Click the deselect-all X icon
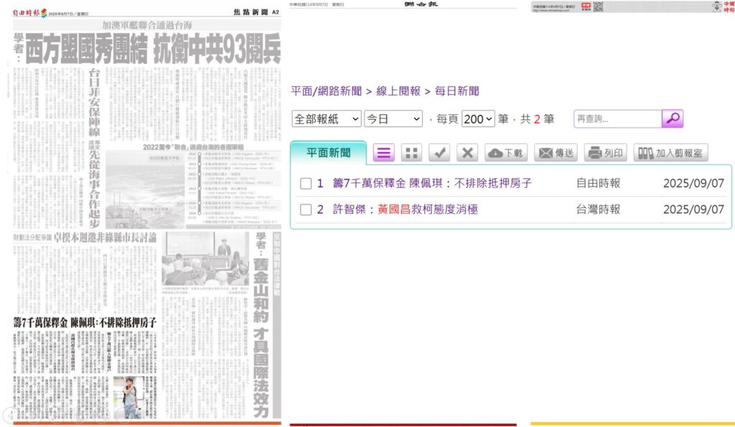Screen dimensions: 735x427 (467, 153)
